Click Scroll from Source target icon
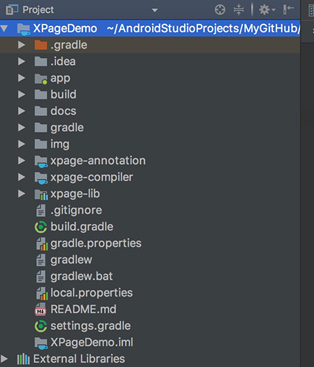Image resolution: width=314 pixels, height=367 pixels. 220,10
